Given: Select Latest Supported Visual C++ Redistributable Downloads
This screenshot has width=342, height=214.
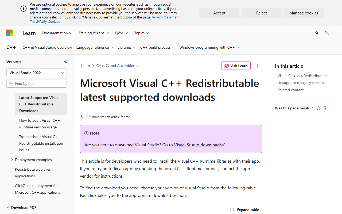Looking at the screenshot, I should tap(41, 104).
